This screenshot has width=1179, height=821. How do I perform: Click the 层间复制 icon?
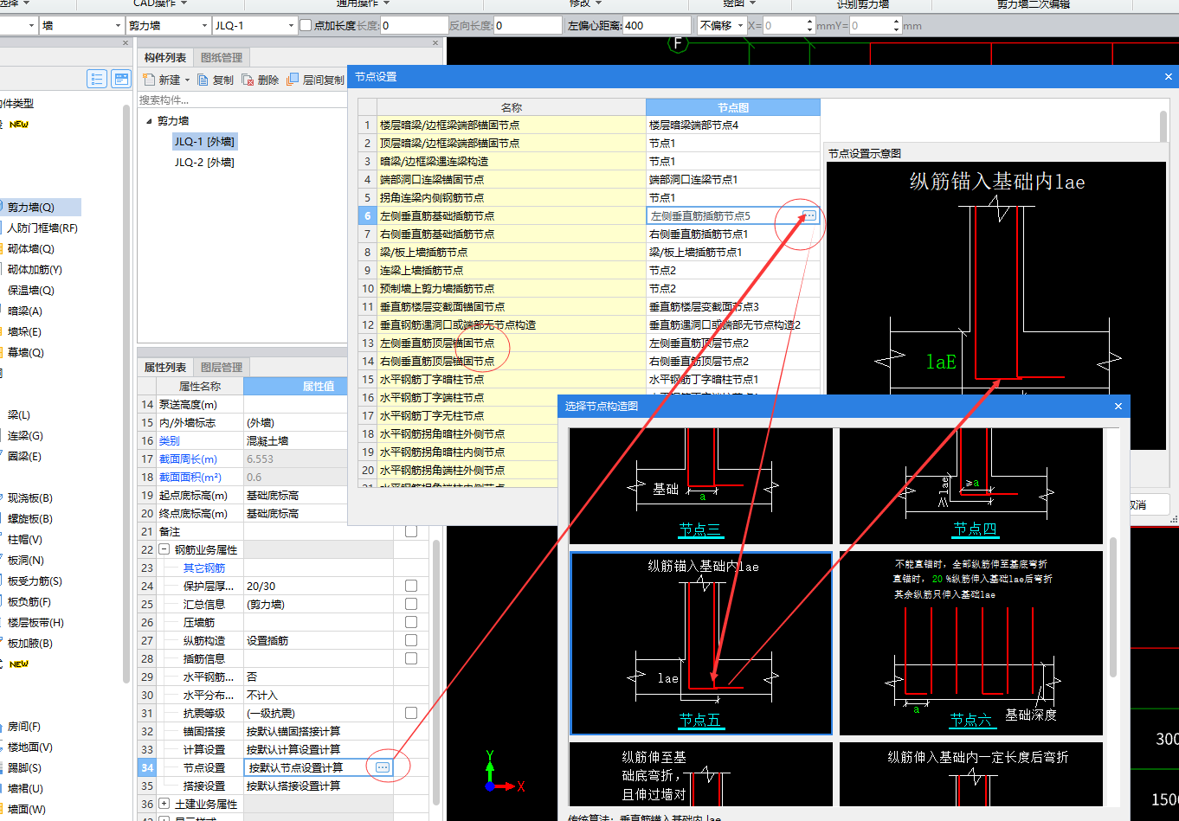(293, 80)
